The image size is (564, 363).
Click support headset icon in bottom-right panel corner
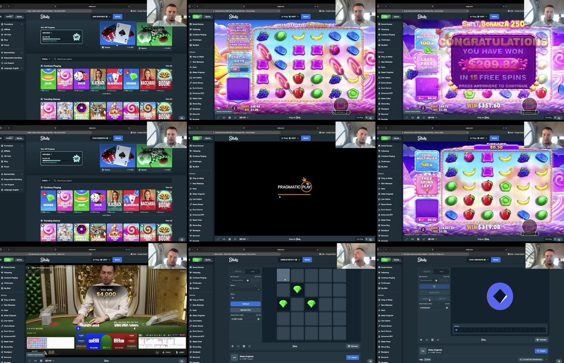tap(559, 361)
